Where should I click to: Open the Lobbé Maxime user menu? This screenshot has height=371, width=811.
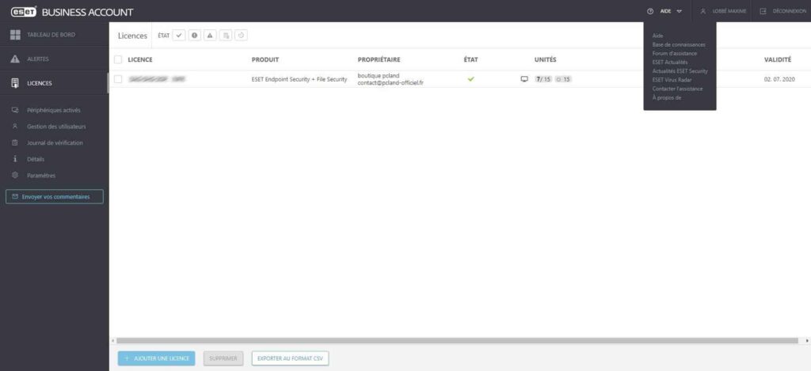(x=723, y=11)
